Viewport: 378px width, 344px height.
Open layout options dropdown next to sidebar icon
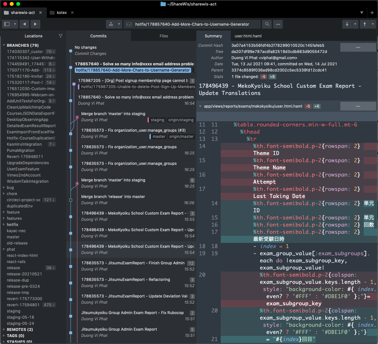[x=15, y=24]
